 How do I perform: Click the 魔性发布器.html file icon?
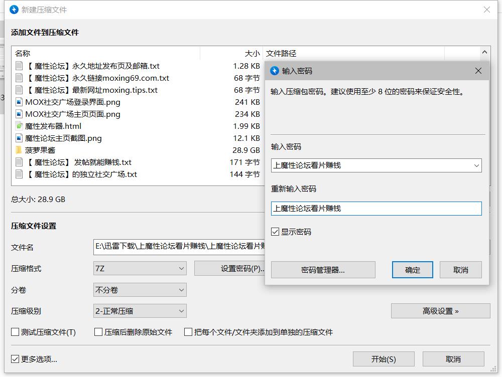(19, 126)
